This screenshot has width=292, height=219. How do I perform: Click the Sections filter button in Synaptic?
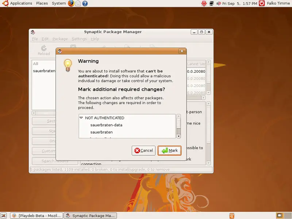pyautogui.click(x=44, y=121)
